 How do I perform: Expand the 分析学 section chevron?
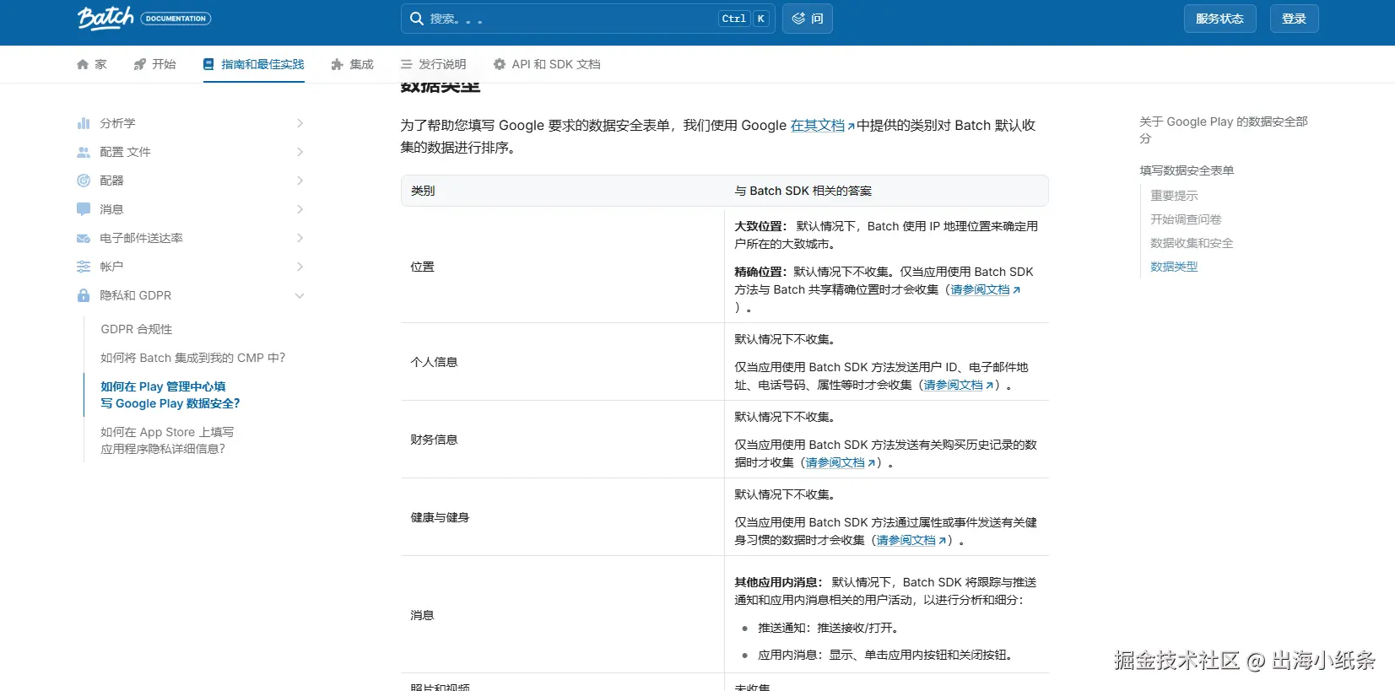pos(300,123)
